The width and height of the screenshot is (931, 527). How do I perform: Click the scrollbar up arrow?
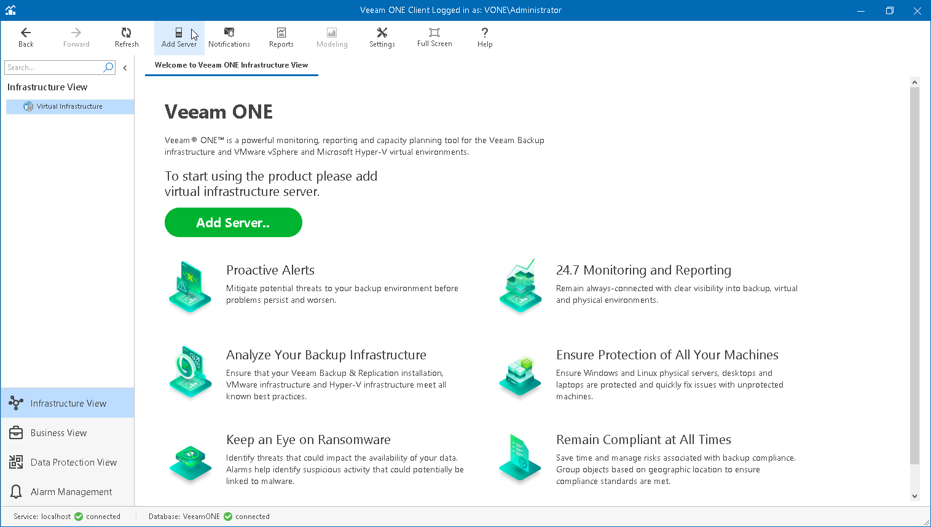(x=914, y=82)
